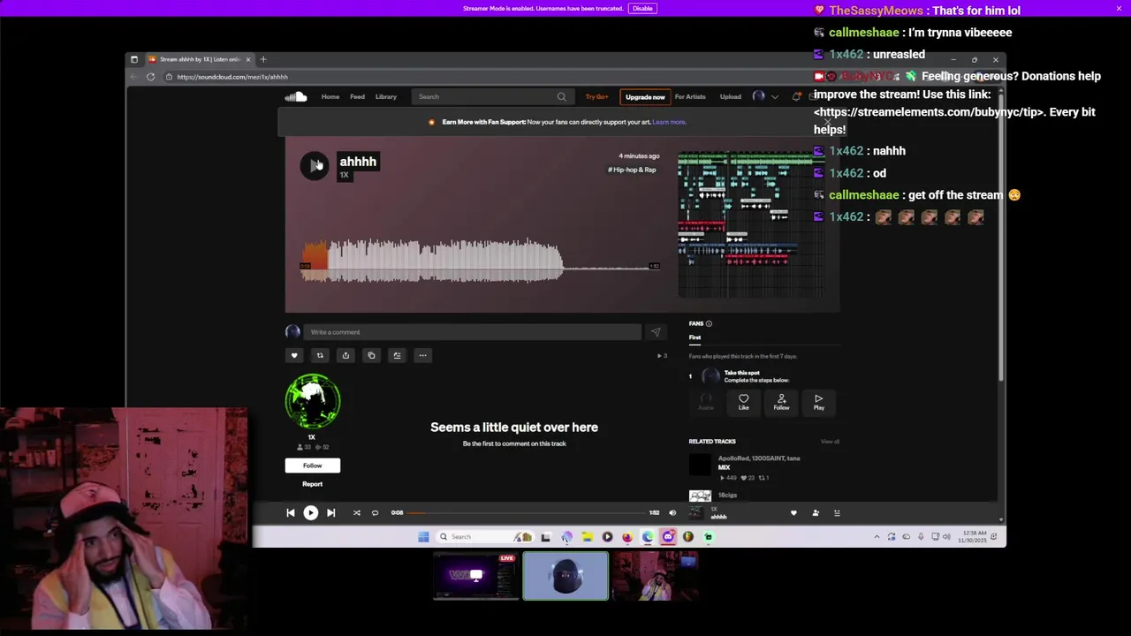This screenshot has width=1131, height=636.
Task: Click the Follow step in Fans panel
Action: pos(781,402)
